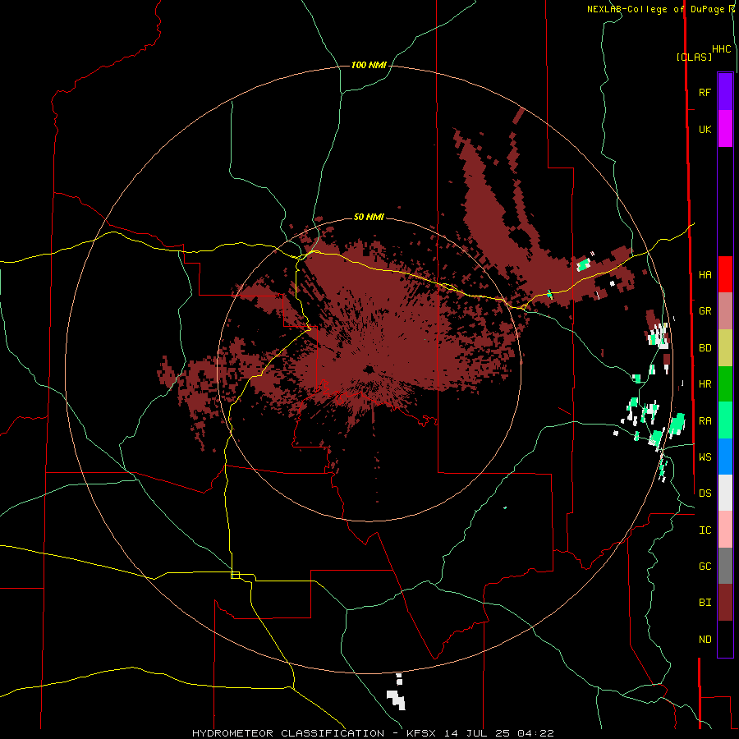The image size is (739, 739).
Task: Pick the HR dark green swatch
Action: (725, 384)
